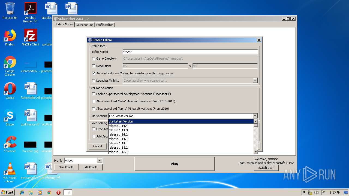This screenshot has height=196, width=349.
Task: Launch VLC media player shortcut
Action: (10, 173)
